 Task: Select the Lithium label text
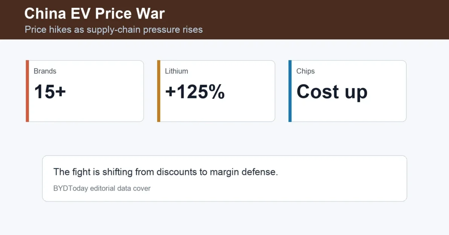(x=177, y=71)
